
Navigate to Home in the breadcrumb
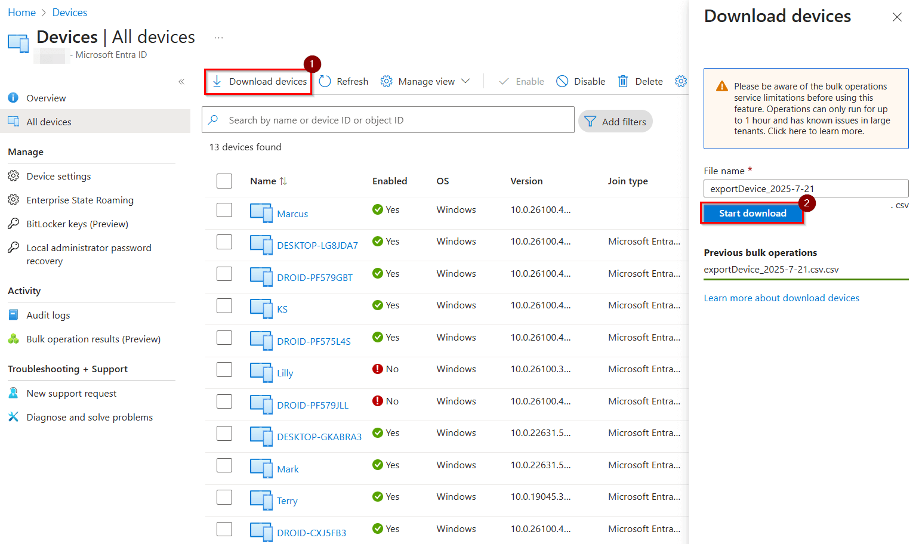(x=21, y=12)
